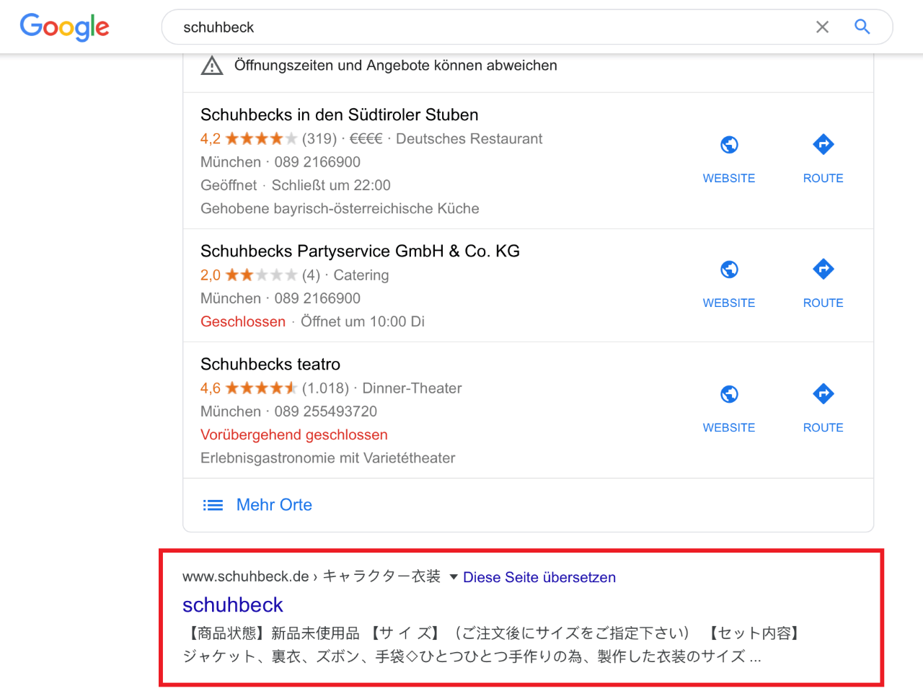Clear the search box with X
This screenshot has height=696, width=923.
pos(822,27)
